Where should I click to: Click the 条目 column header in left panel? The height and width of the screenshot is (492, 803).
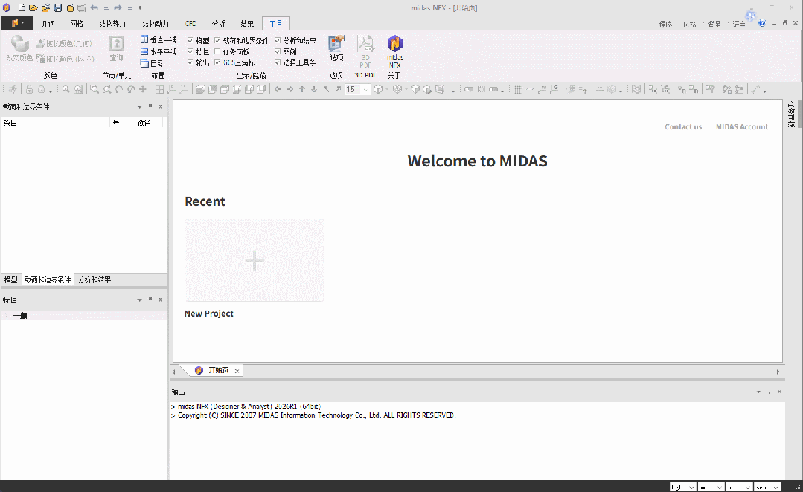tap(55, 123)
